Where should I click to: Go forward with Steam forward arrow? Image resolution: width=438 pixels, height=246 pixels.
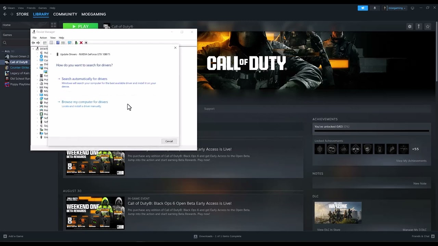12,14
